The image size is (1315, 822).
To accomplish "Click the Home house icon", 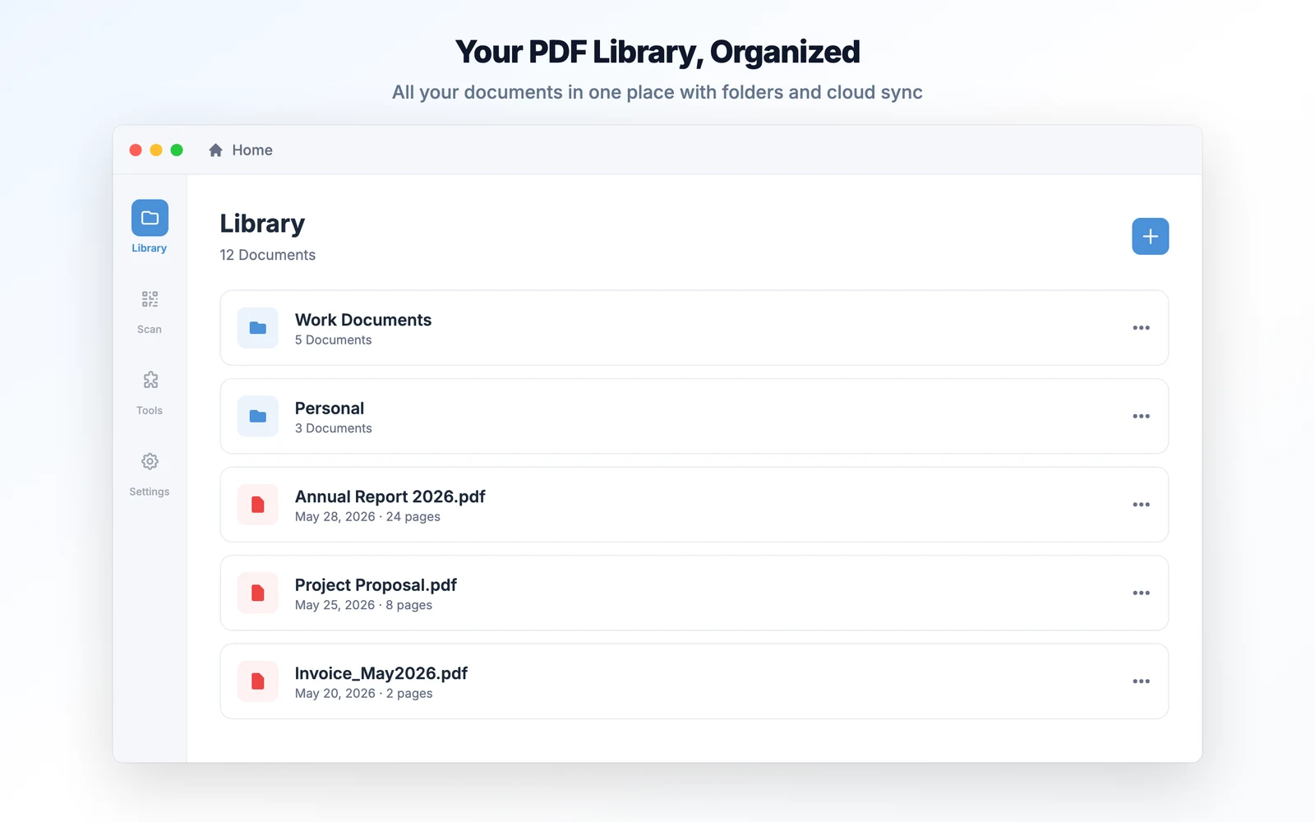I will pos(215,150).
